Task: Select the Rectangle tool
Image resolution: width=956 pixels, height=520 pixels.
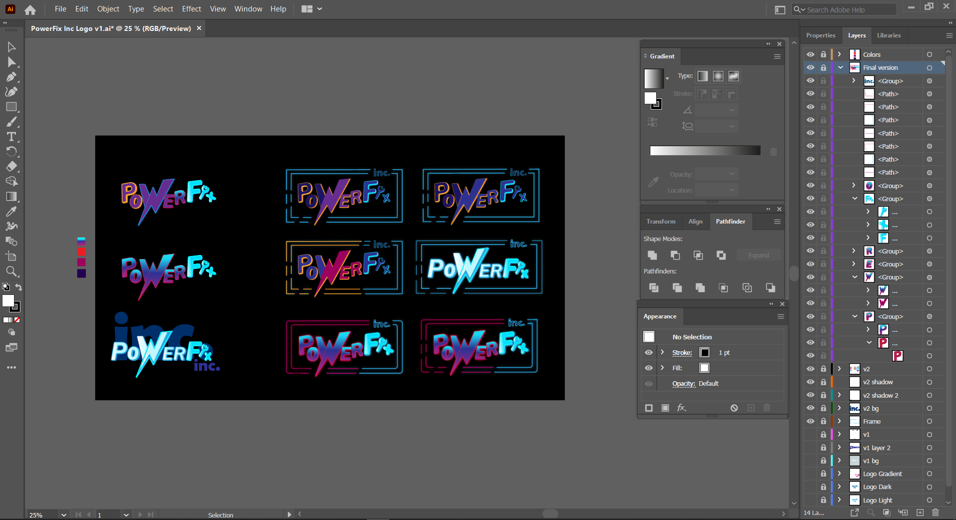Action: click(x=11, y=107)
